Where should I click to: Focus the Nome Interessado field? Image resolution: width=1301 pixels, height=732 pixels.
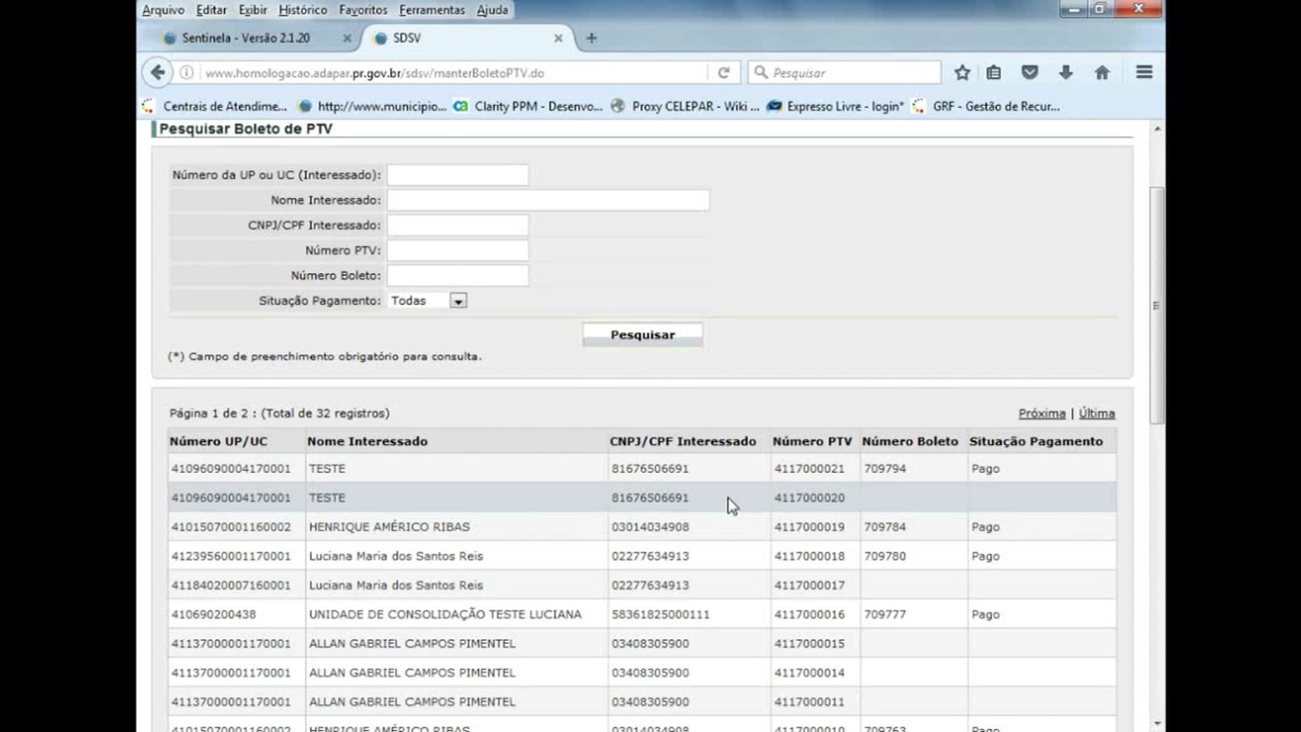coord(548,200)
